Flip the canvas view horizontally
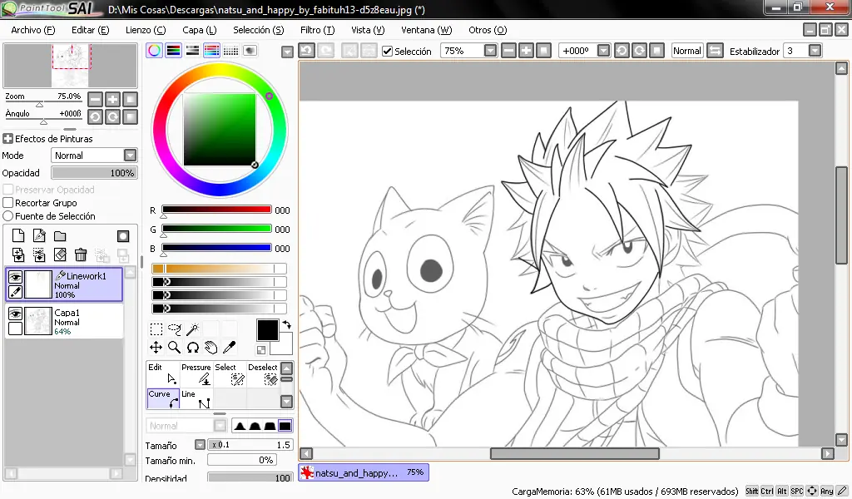This screenshot has width=852, height=499. (715, 51)
